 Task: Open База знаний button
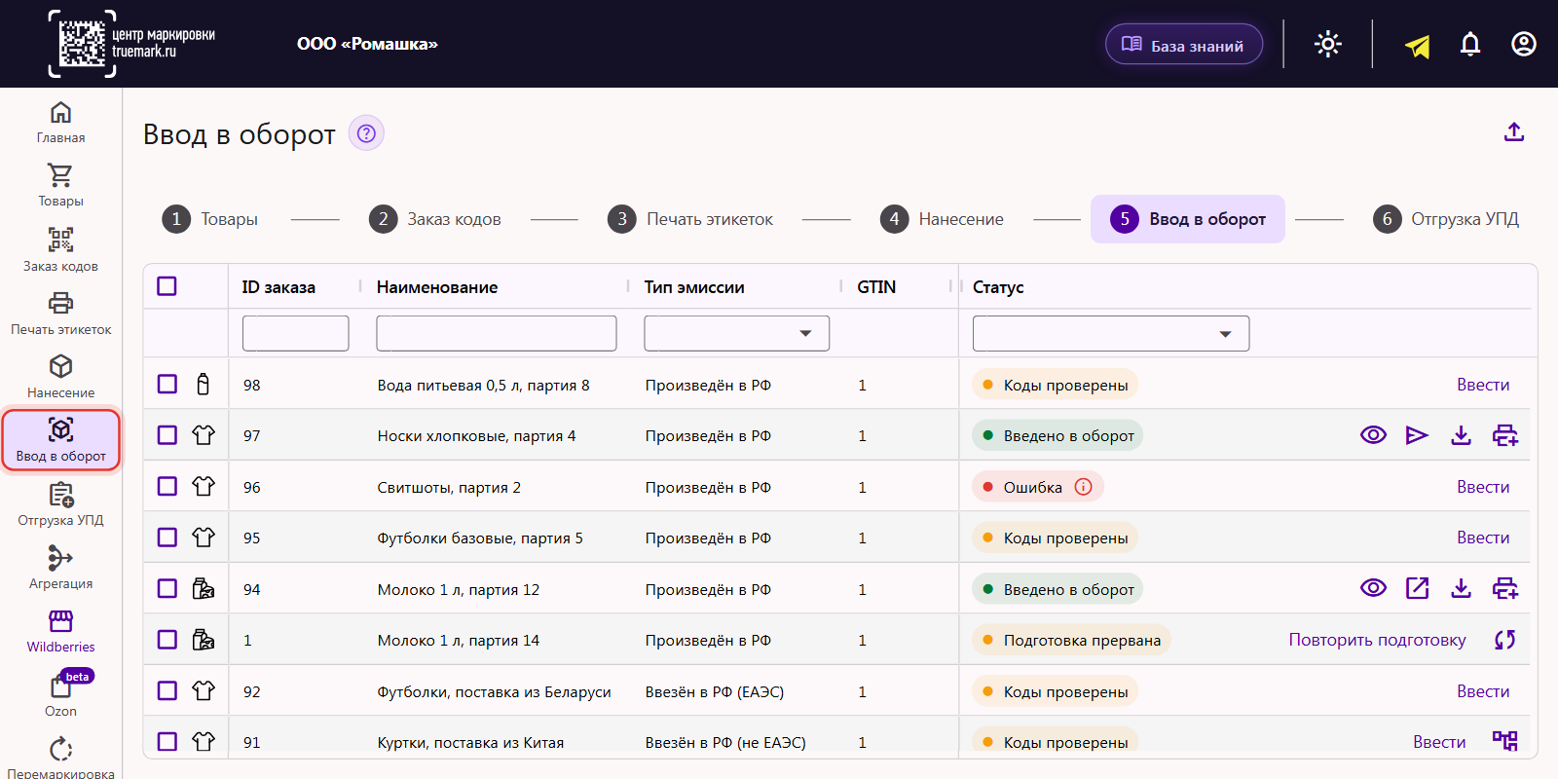tap(1184, 45)
